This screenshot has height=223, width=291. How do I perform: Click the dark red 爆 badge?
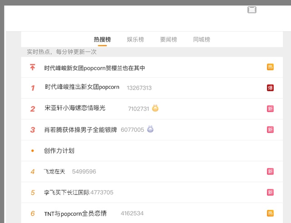pos(270,88)
